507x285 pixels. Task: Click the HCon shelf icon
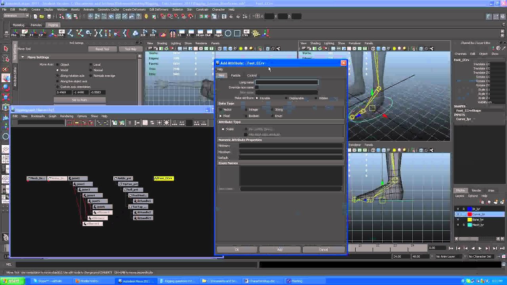(x=200, y=34)
